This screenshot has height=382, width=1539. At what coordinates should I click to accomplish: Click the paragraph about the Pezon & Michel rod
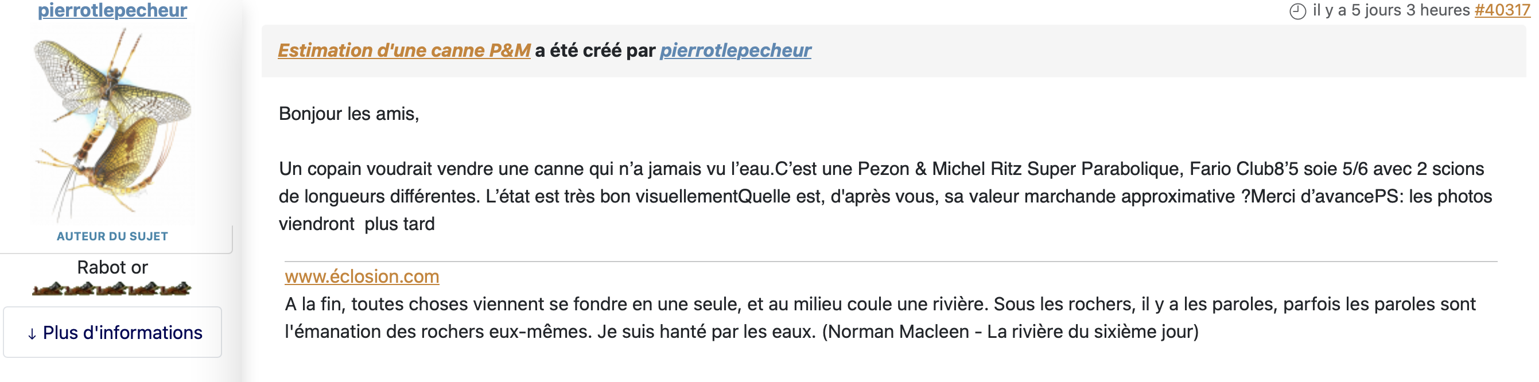(885, 196)
